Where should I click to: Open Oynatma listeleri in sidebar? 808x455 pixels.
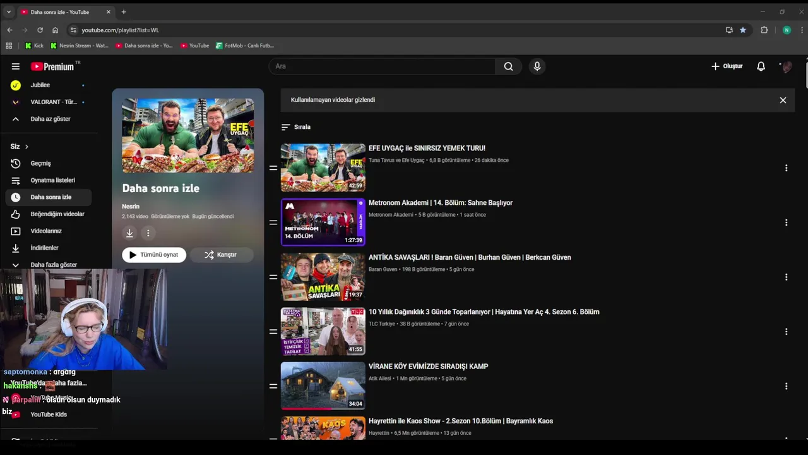click(48, 180)
